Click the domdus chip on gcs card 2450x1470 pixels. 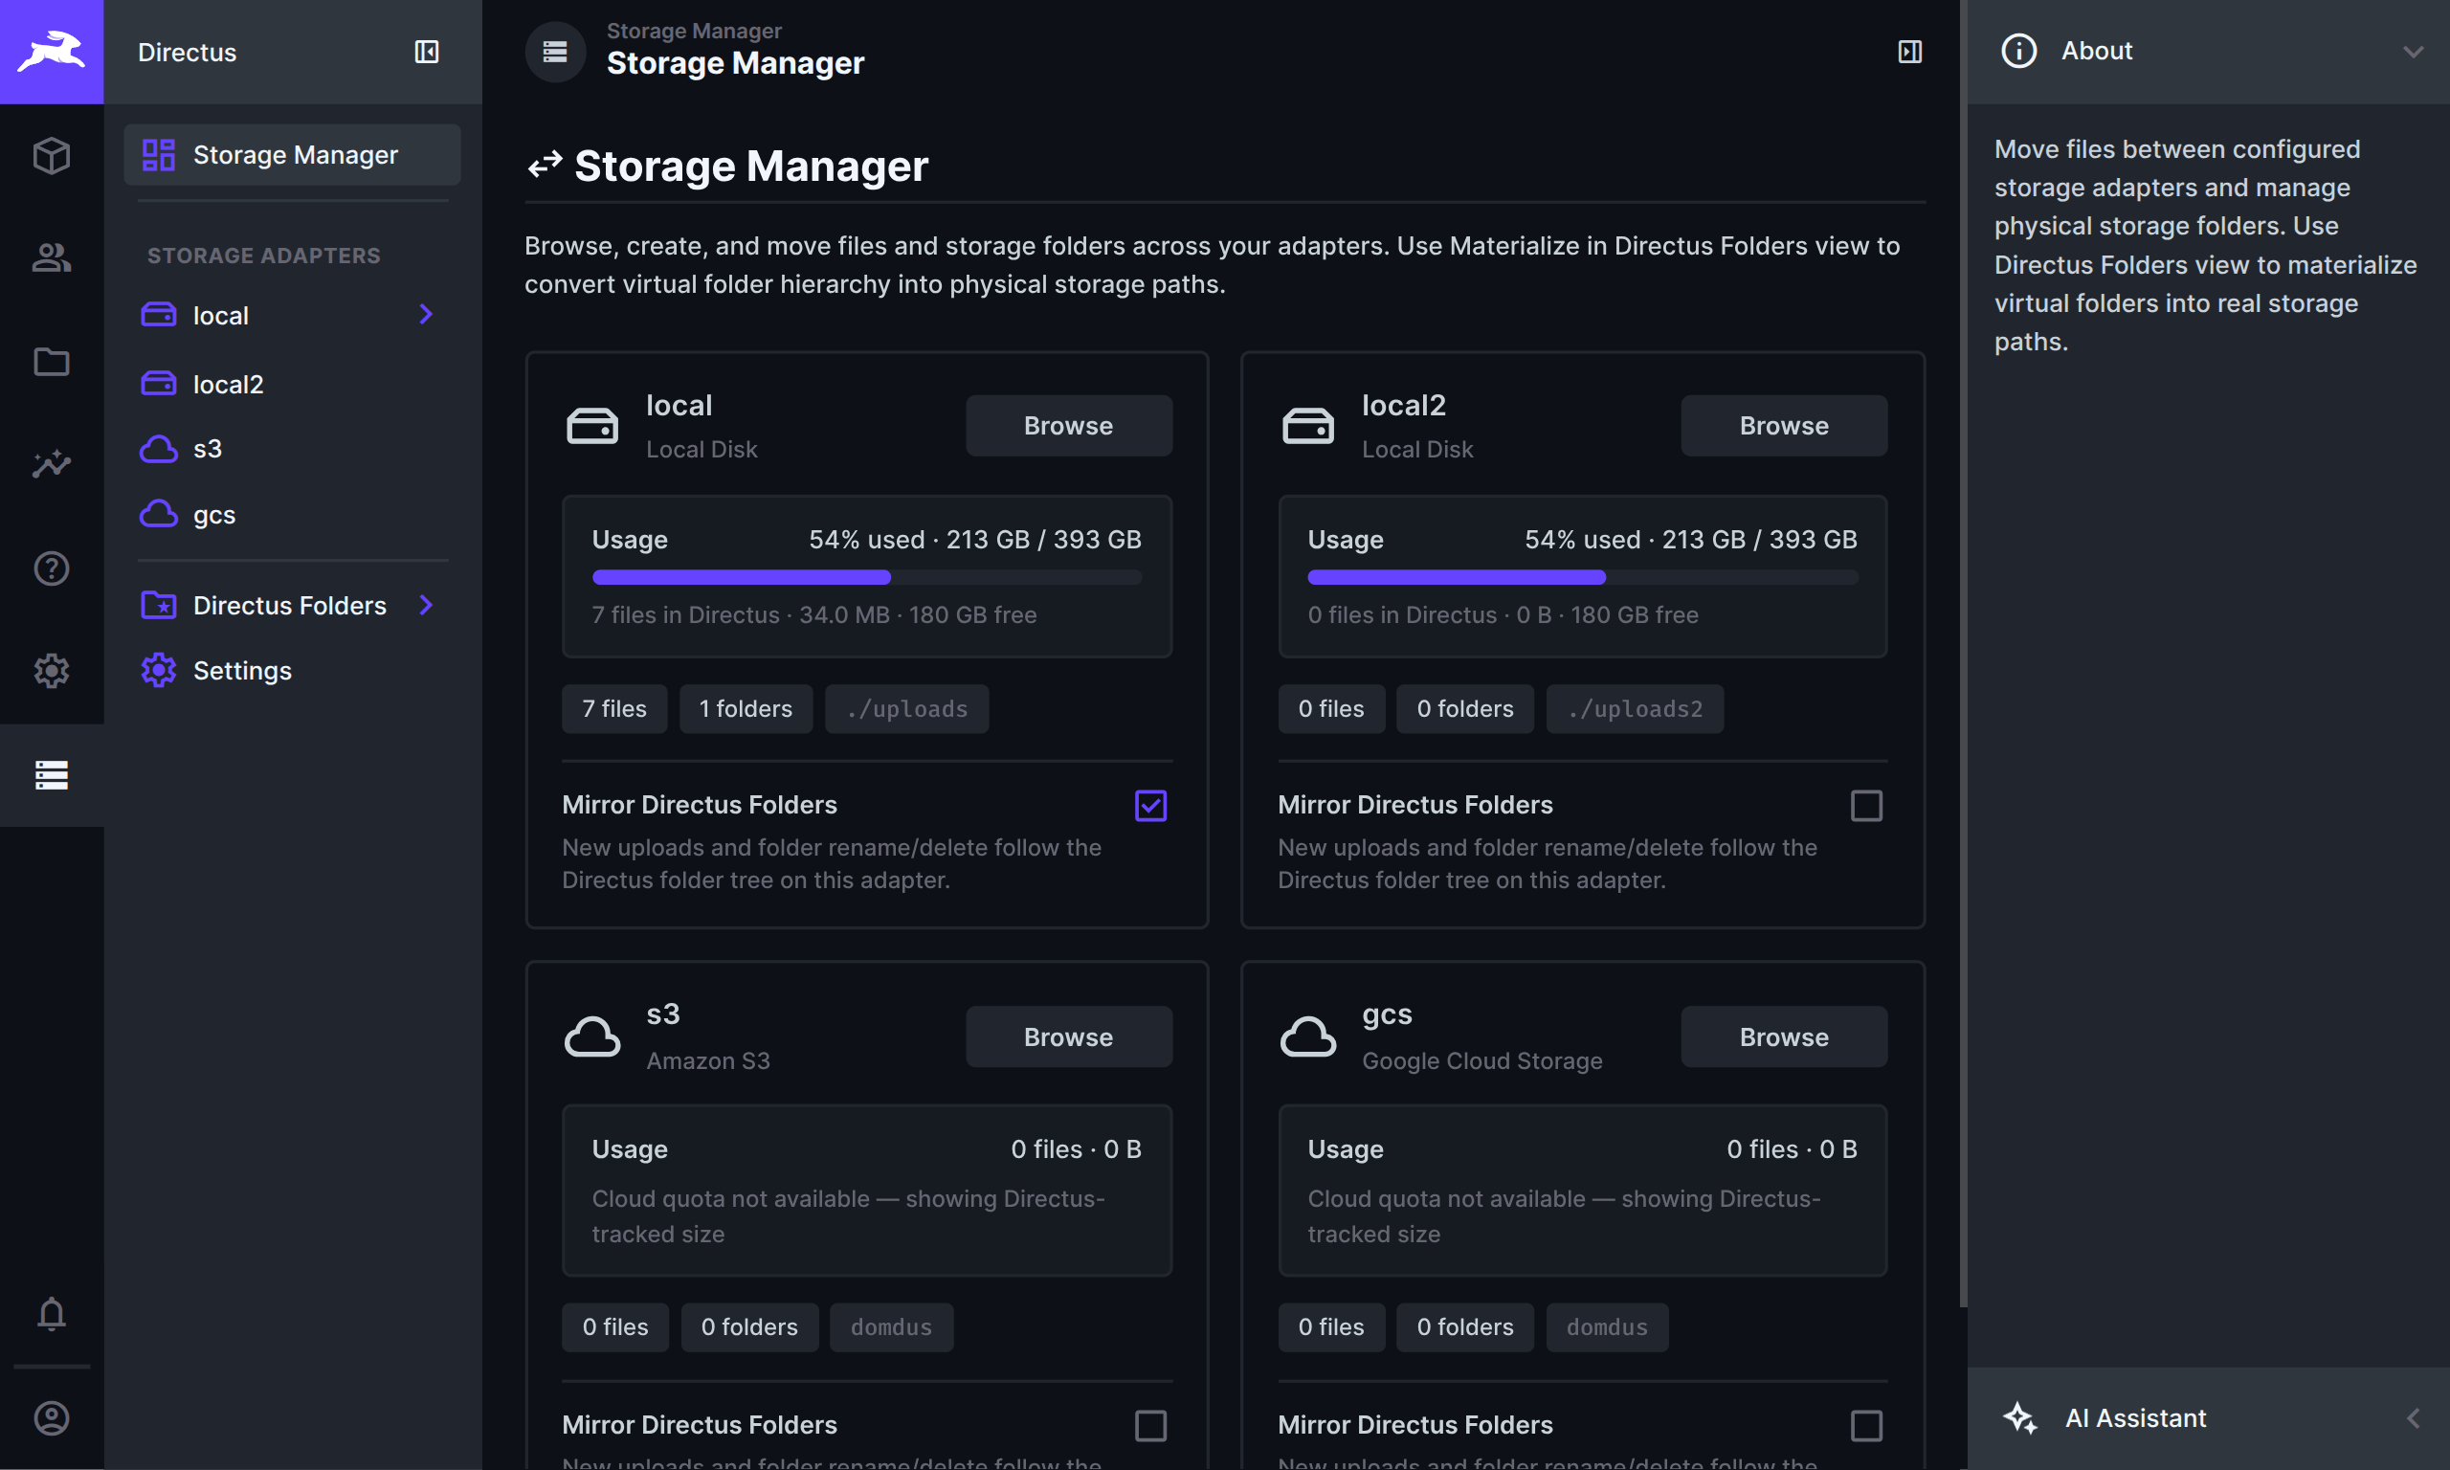[x=1607, y=1327]
